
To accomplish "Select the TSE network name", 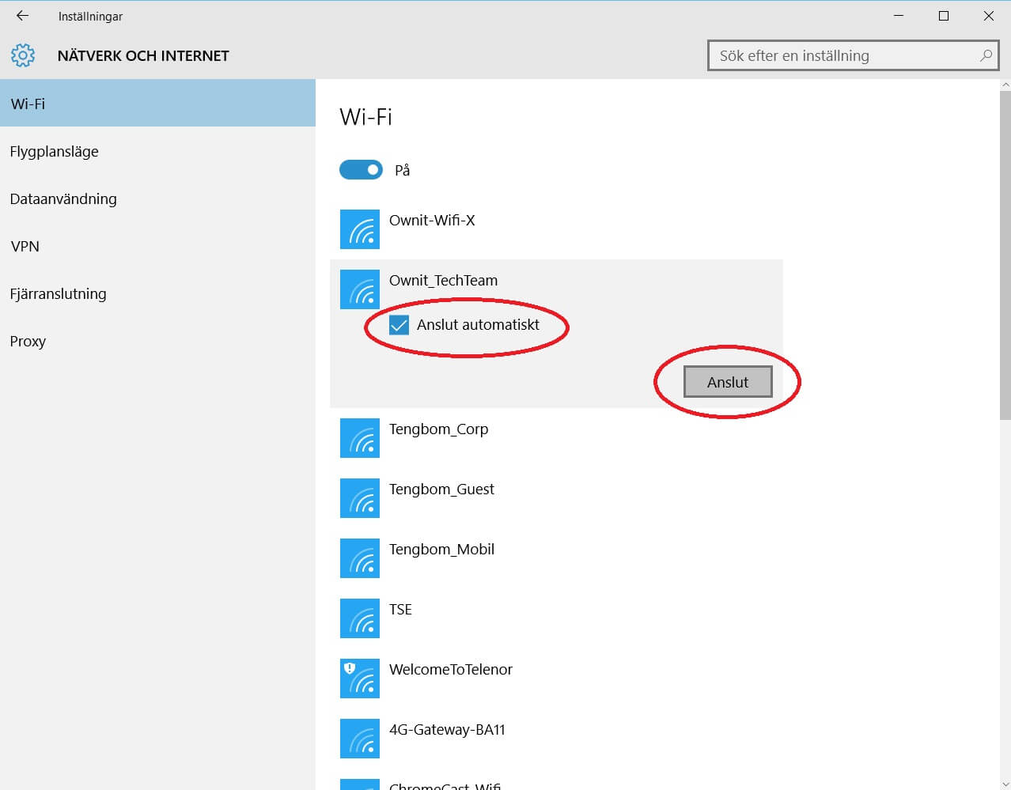I will pyautogui.click(x=400, y=609).
